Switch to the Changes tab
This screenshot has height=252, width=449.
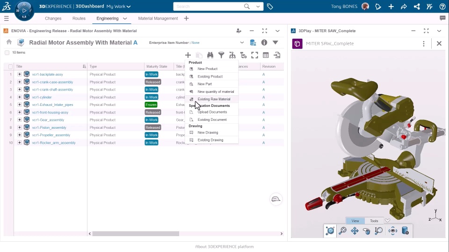point(53,18)
